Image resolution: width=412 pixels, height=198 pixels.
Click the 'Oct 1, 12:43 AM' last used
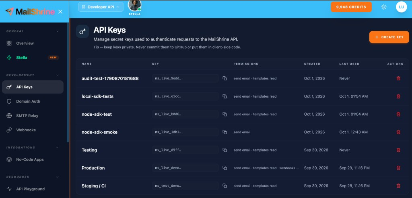pyautogui.click(x=353, y=132)
